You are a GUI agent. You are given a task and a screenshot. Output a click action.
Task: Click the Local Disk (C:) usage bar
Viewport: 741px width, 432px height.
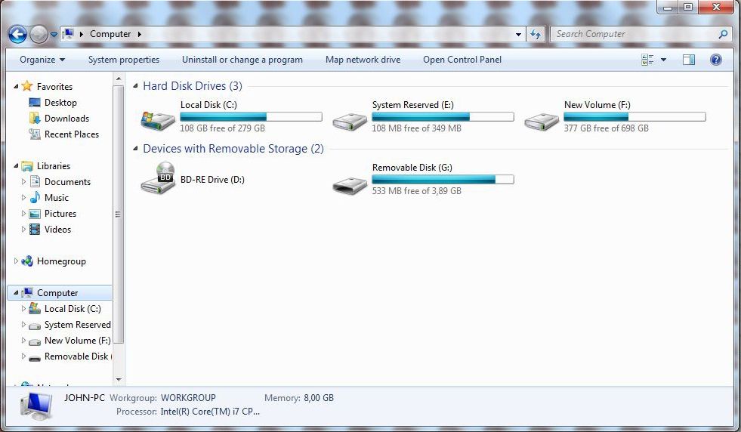click(251, 117)
